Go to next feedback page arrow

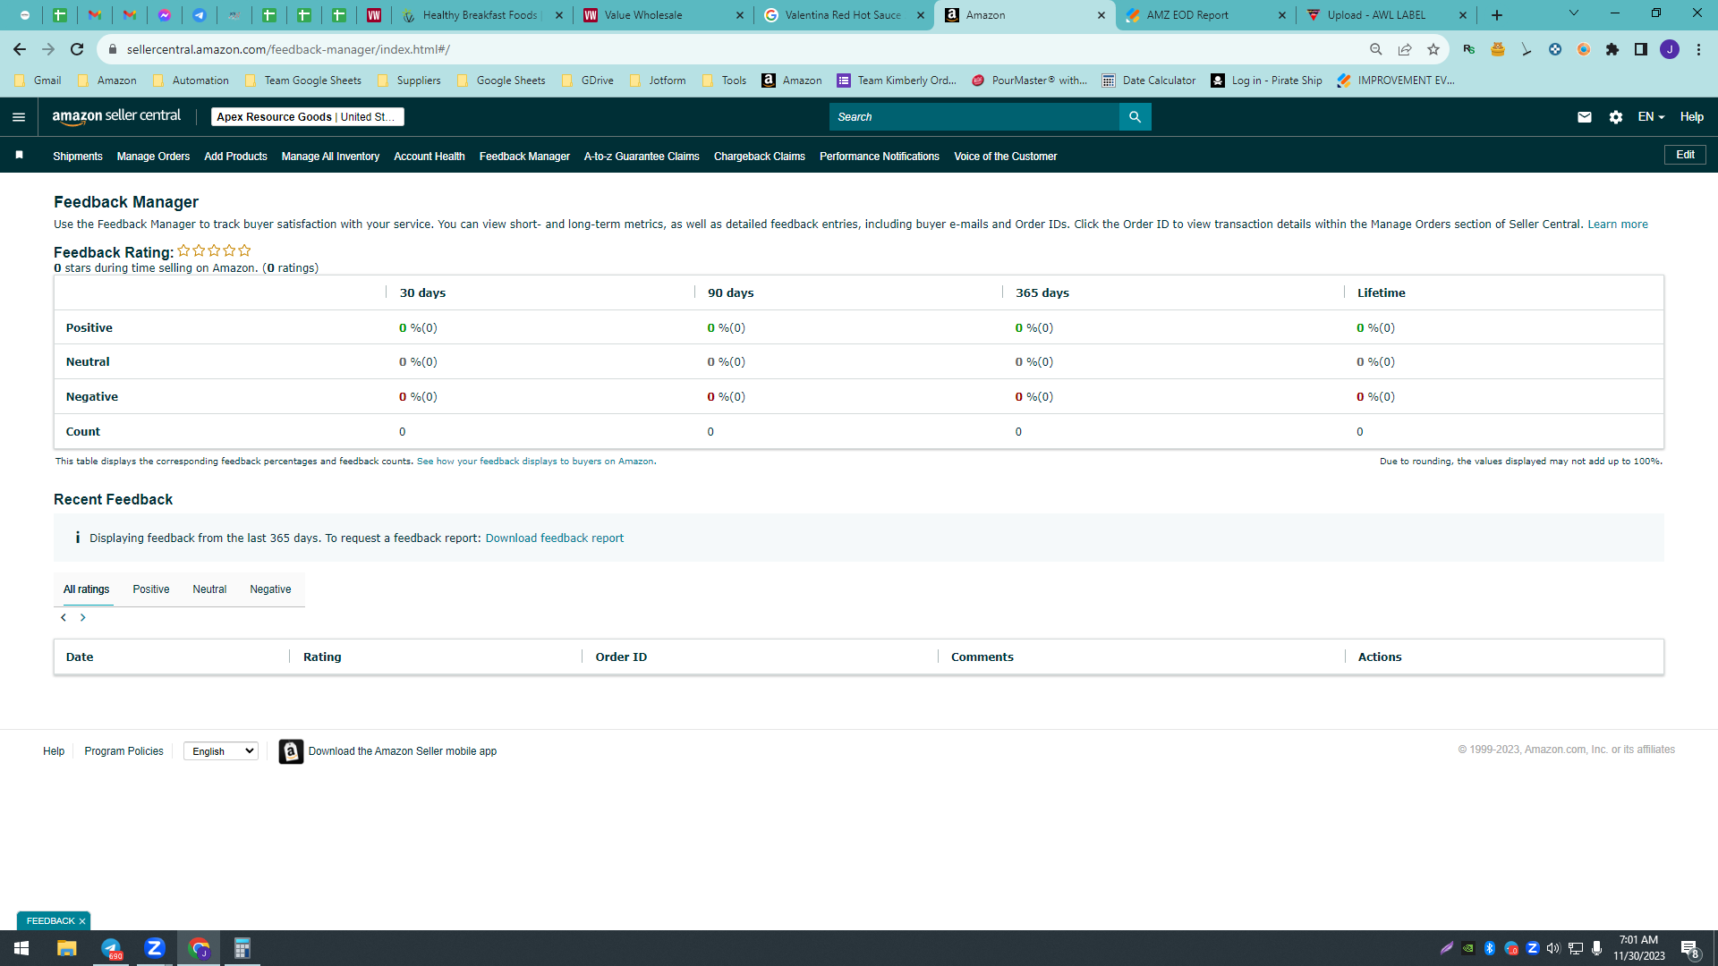point(83,618)
